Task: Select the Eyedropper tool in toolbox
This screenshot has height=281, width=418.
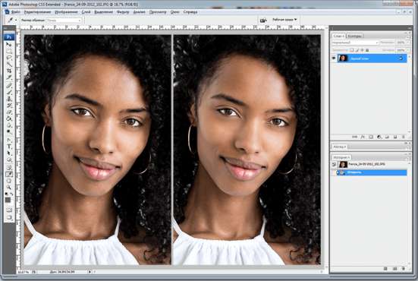Action: pyautogui.click(x=9, y=174)
